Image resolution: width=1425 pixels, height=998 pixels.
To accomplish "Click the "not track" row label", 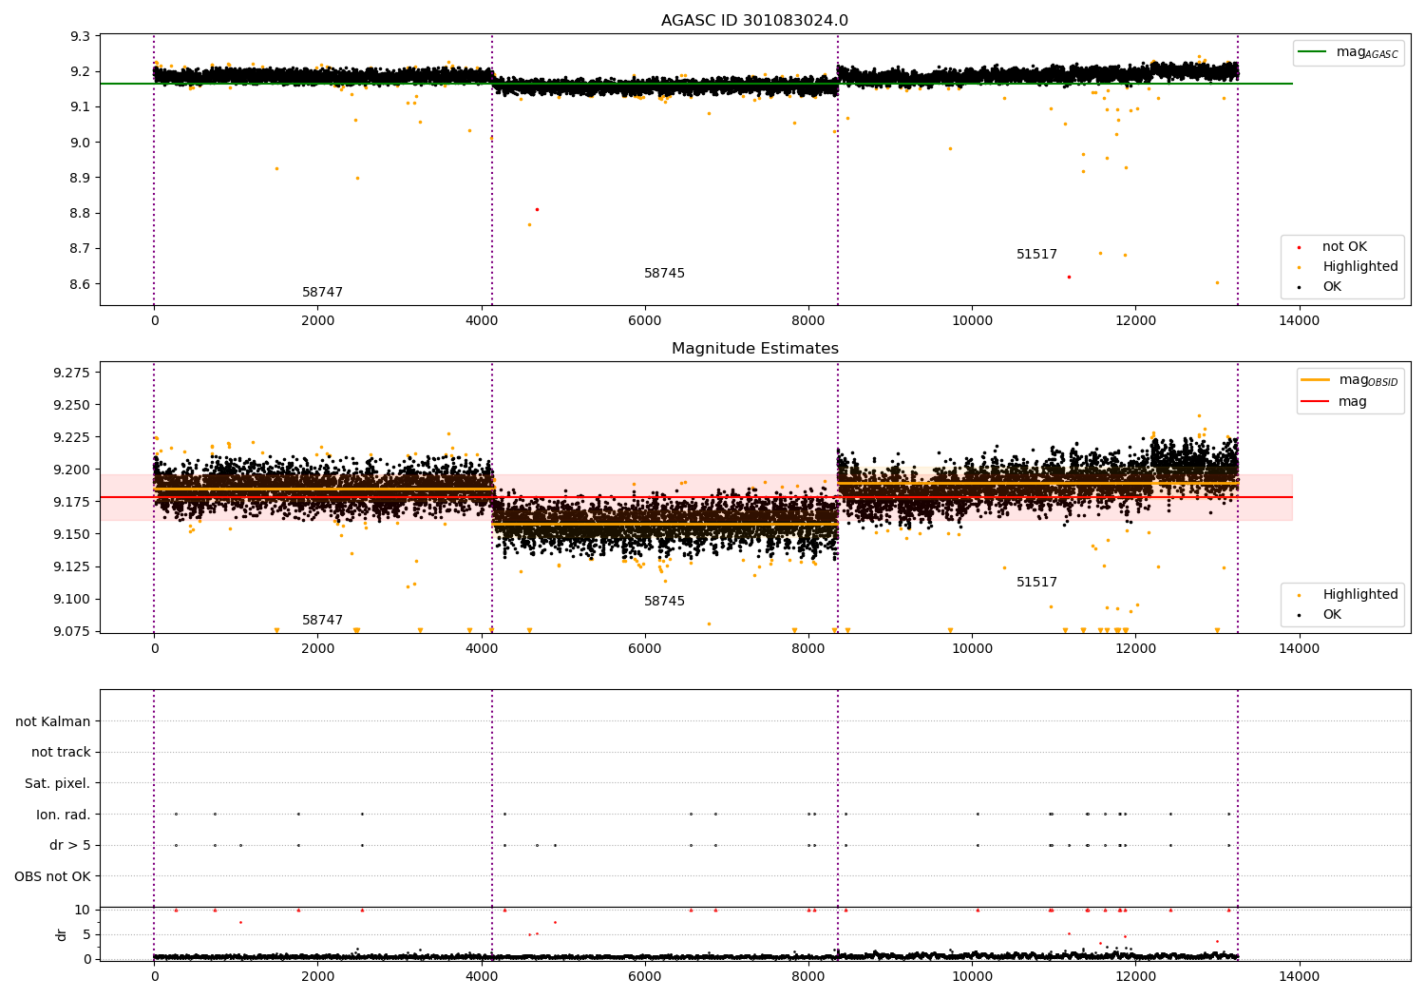I will [x=61, y=753].
